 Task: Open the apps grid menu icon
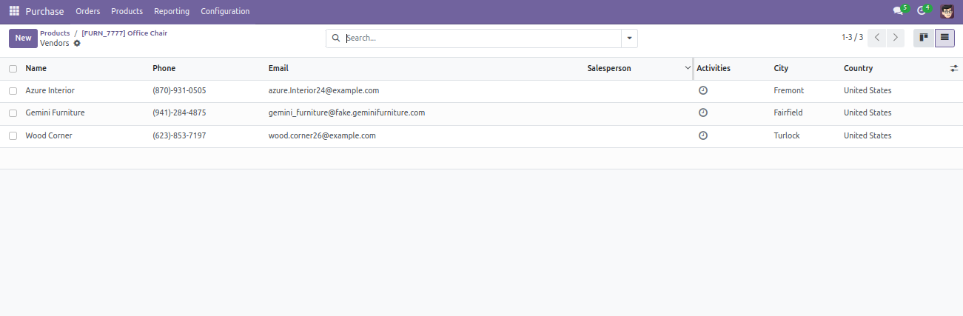(14, 11)
